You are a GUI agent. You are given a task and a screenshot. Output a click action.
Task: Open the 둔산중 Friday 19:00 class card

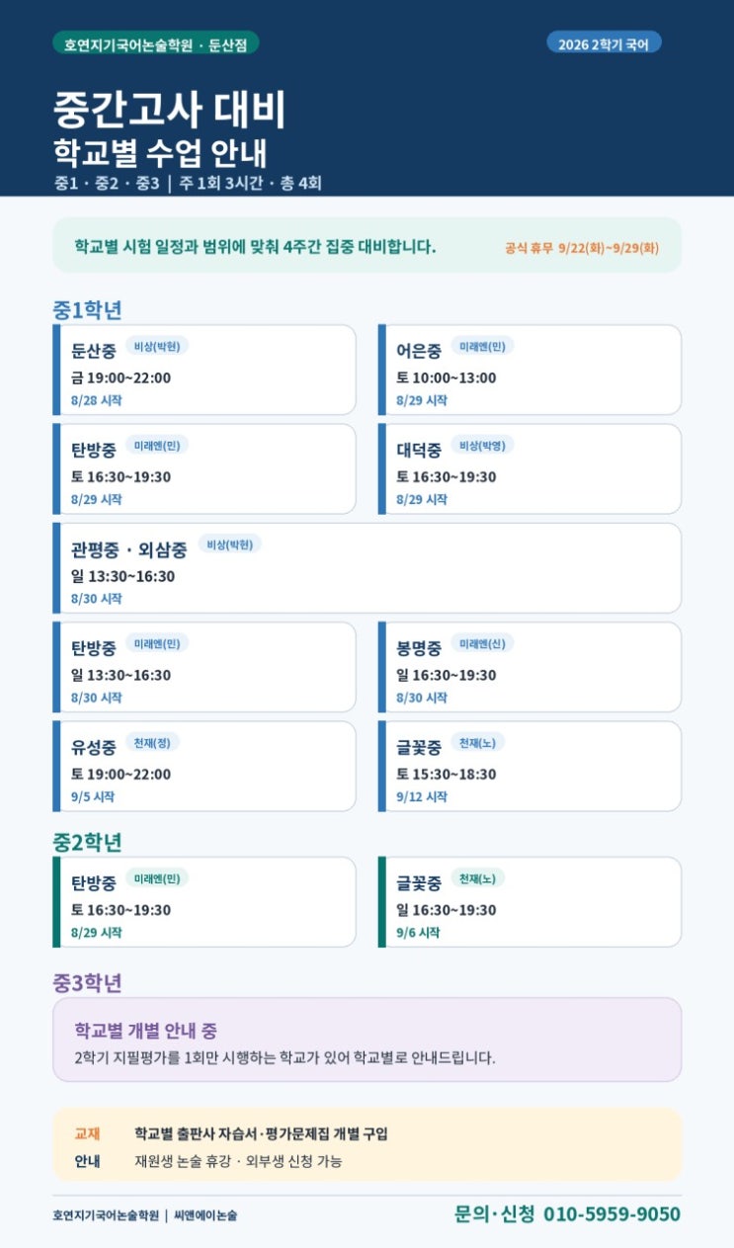click(x=204, y=370)
